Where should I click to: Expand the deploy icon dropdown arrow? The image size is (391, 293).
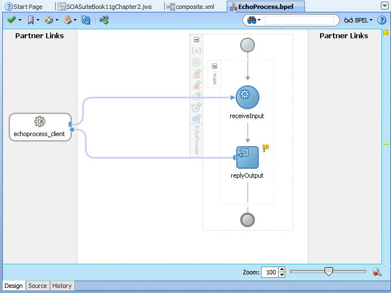pyautogui.click(x=75, y=20)
